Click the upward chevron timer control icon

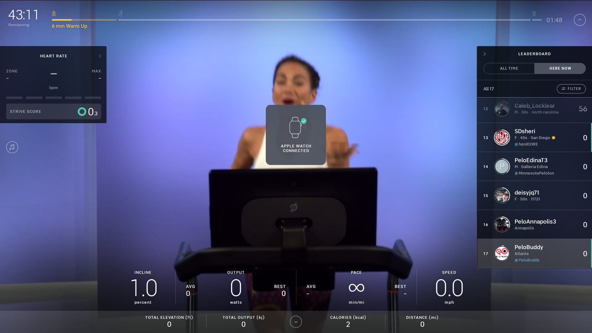tap(579, 19)
